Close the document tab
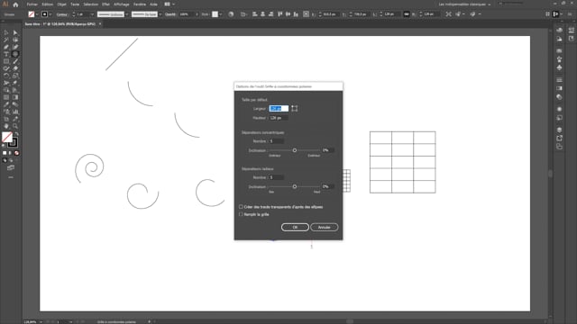Viewport: 577px width, 324px height. [x=100, y=24]
